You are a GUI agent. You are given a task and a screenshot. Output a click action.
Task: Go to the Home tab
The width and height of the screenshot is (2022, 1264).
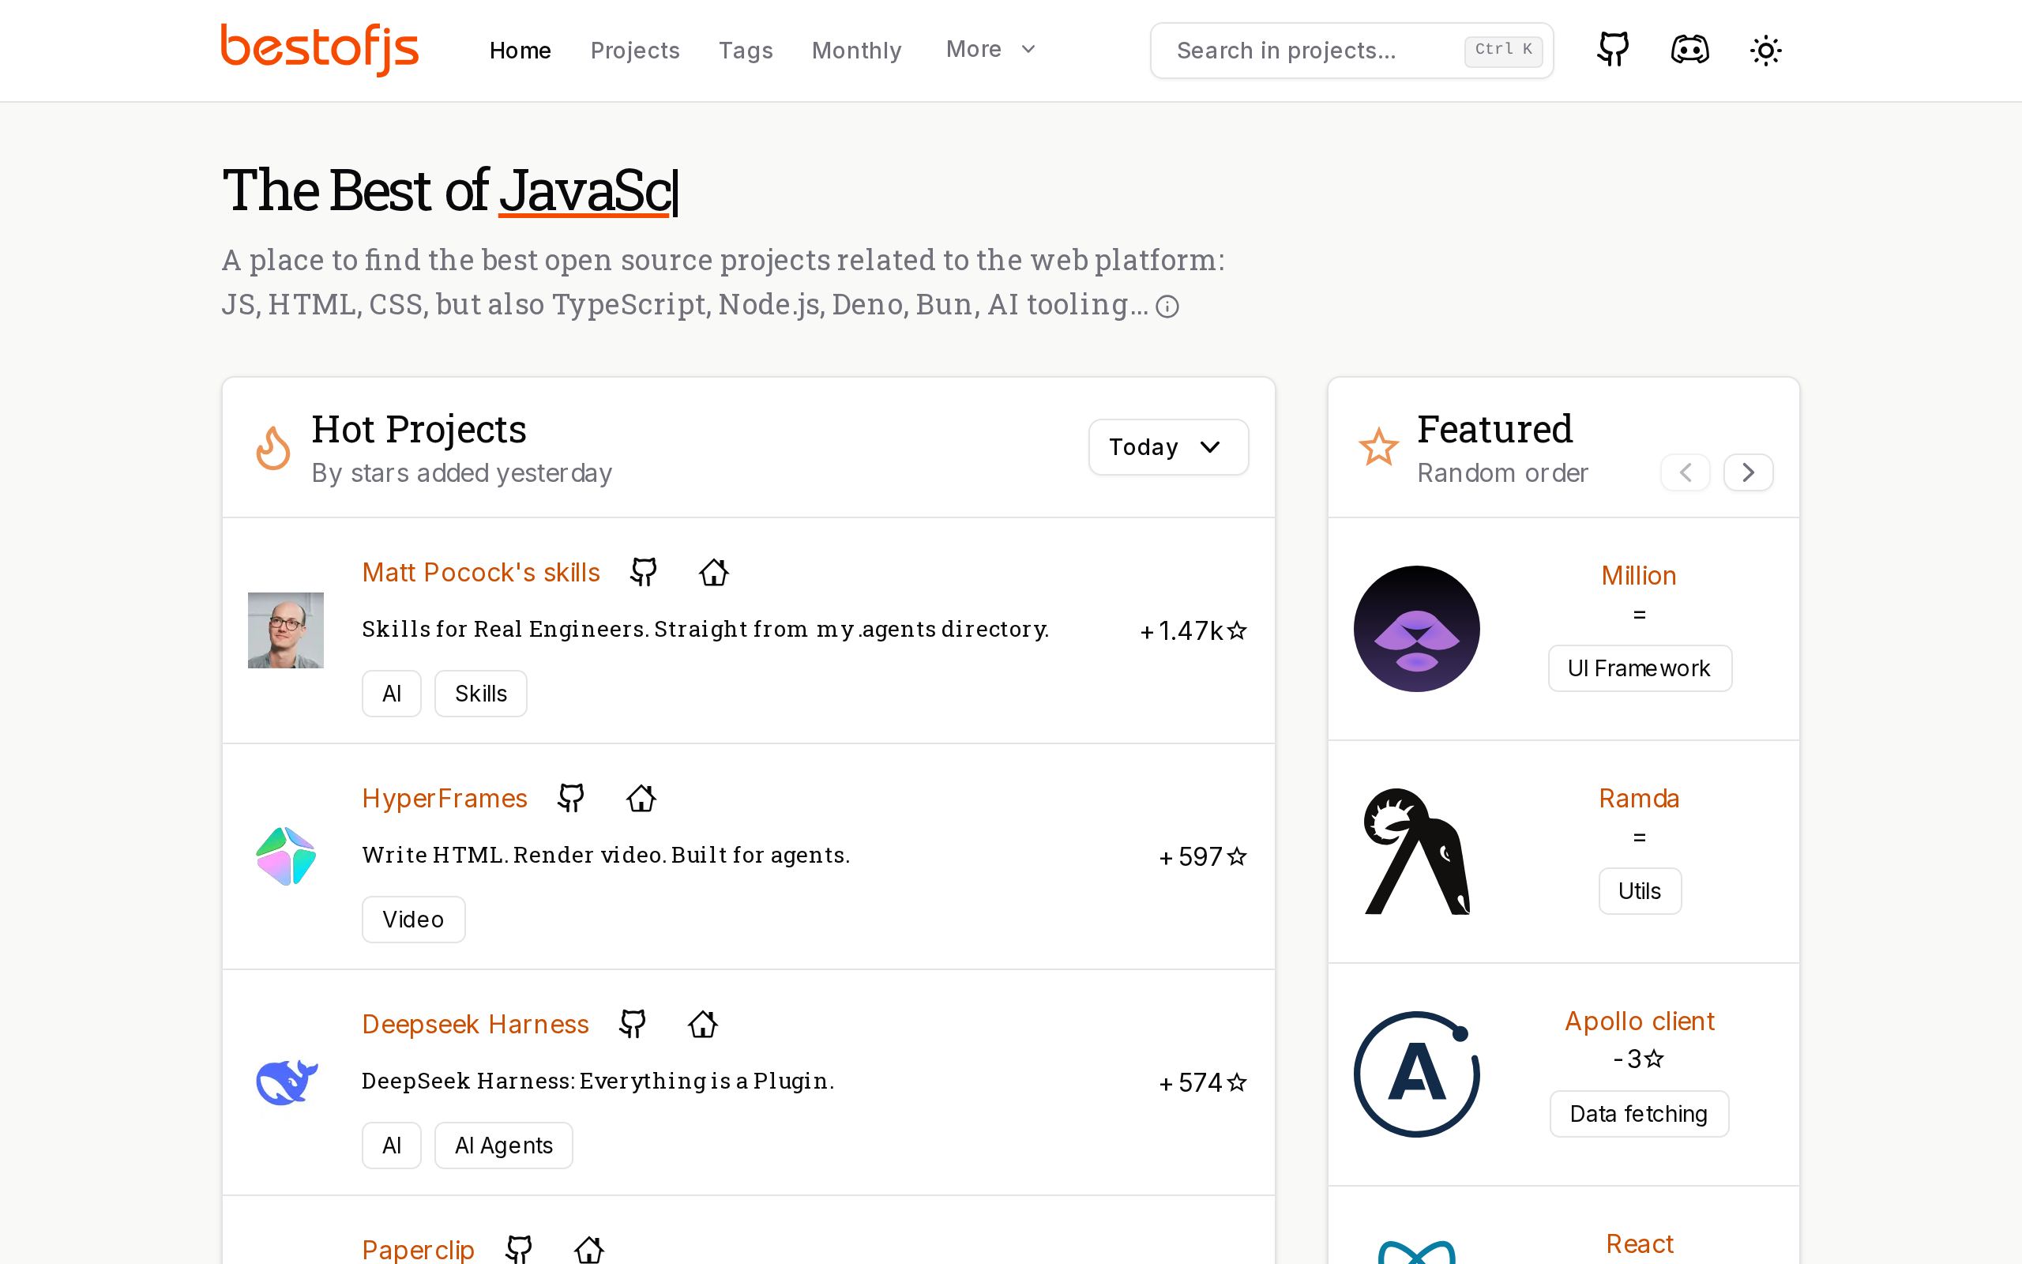tap(520, 50)
